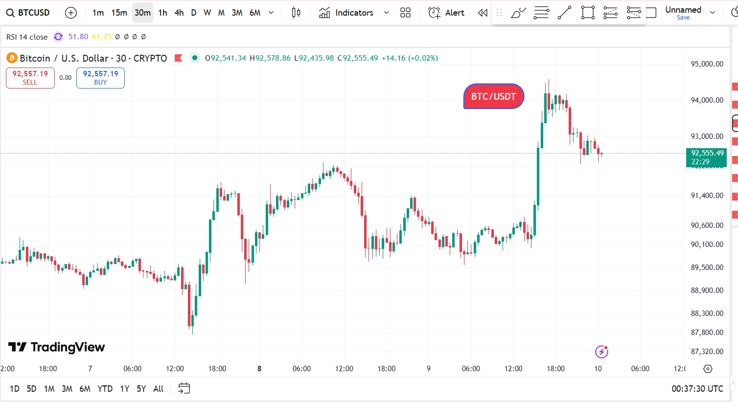The image size is (738, 402).
Task: Select the Brush drawing tool
Action: coord(518,12)
